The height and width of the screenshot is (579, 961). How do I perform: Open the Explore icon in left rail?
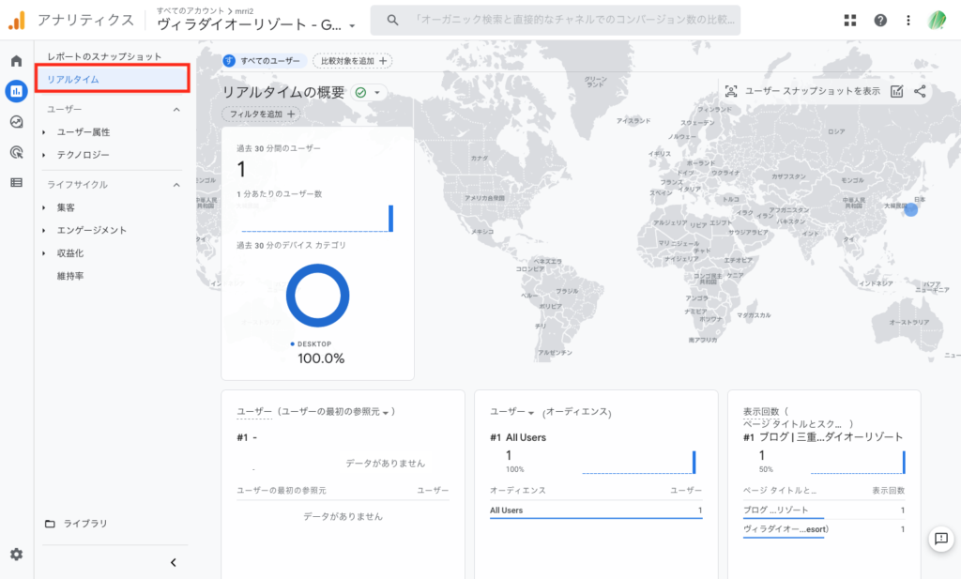16,121
